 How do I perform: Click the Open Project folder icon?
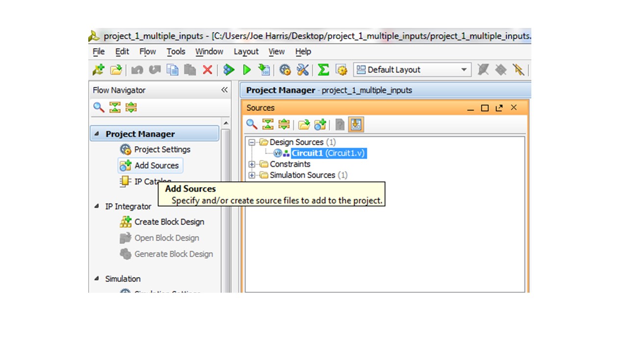tap(116, 70)
